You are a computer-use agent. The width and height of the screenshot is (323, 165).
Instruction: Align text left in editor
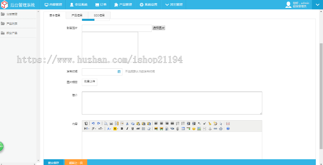click(156, 123)
